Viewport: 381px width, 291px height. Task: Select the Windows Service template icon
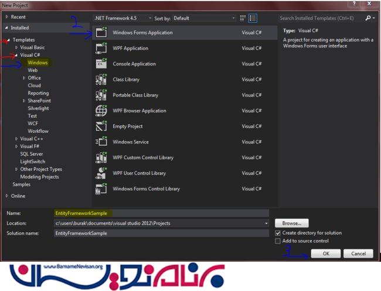point(101,142)
